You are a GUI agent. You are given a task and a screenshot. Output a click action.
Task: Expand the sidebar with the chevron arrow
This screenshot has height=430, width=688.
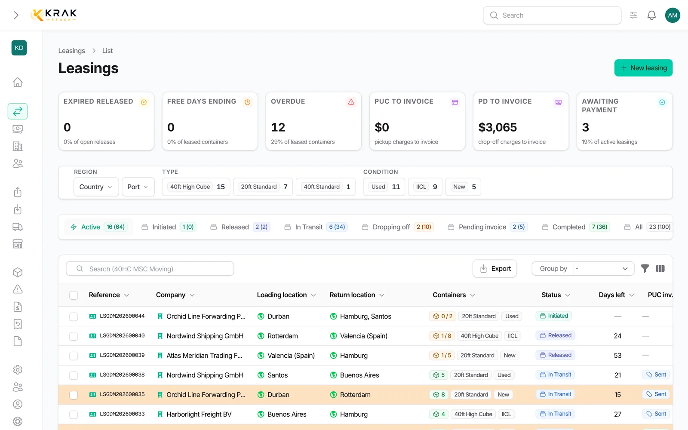(16, 15)
